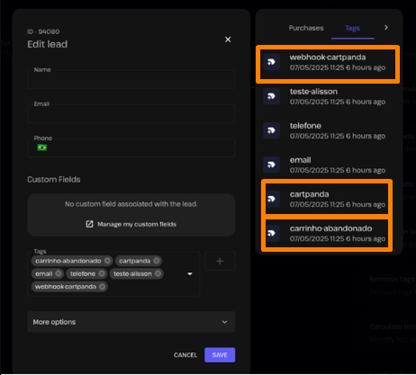Remove the webhook-cartpanda tag chip

(103, 287)
